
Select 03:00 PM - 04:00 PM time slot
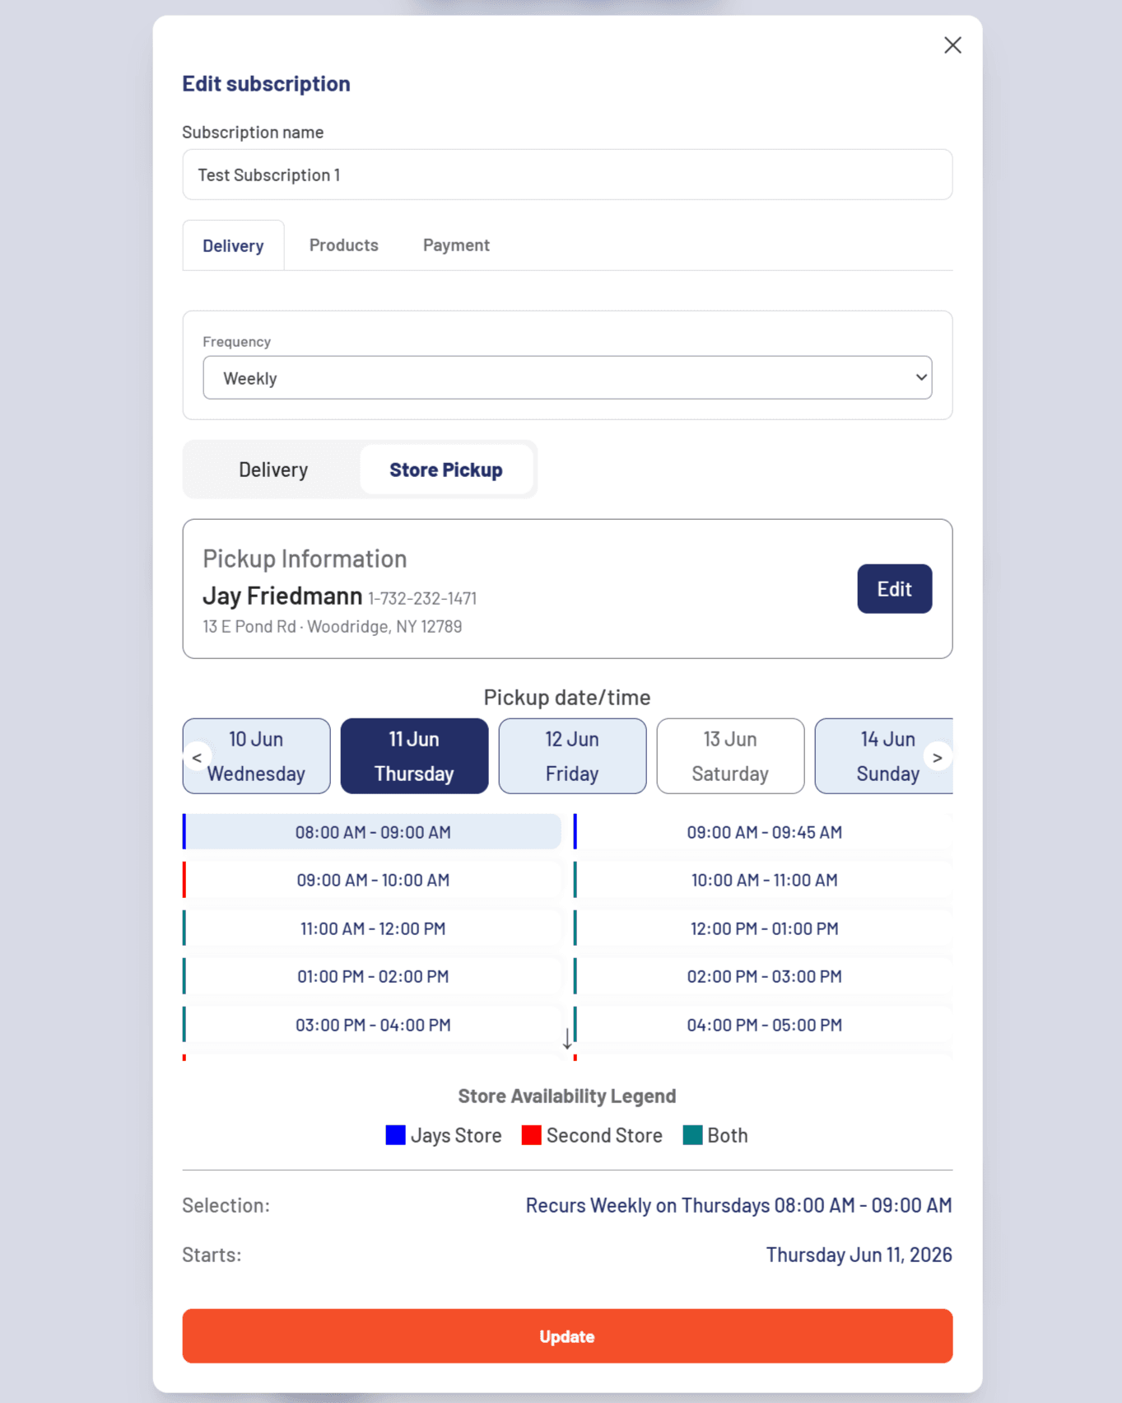(x=373, y=1025)
